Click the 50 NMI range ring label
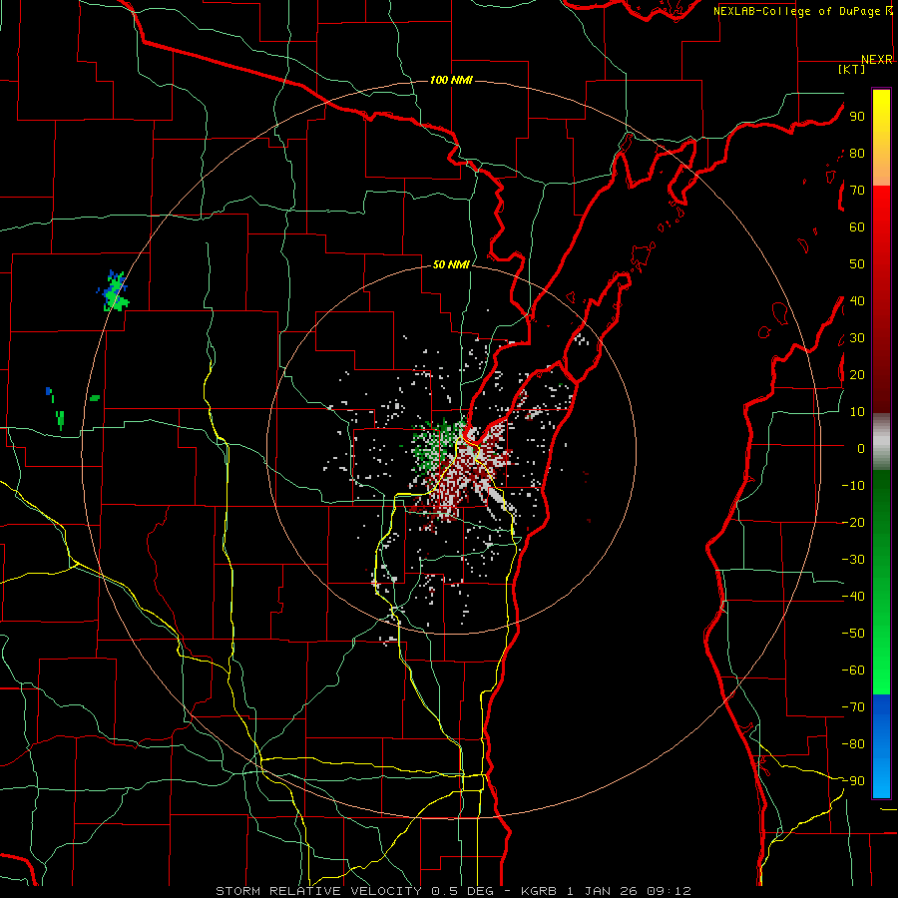Screen dimensions: 898x898 (451, 264)
